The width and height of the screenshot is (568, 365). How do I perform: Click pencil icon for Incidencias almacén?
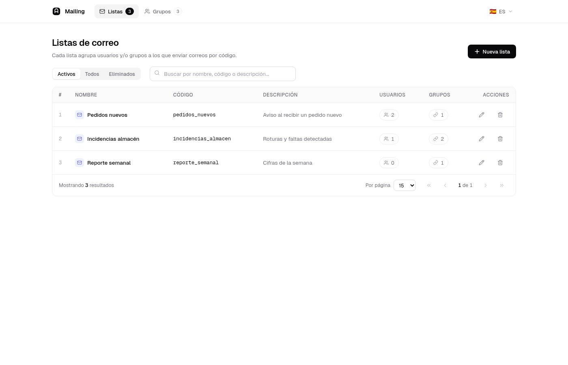click(x=482, y=139)
